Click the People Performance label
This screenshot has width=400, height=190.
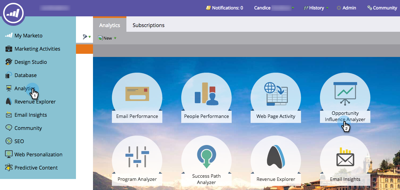(206, 116)
